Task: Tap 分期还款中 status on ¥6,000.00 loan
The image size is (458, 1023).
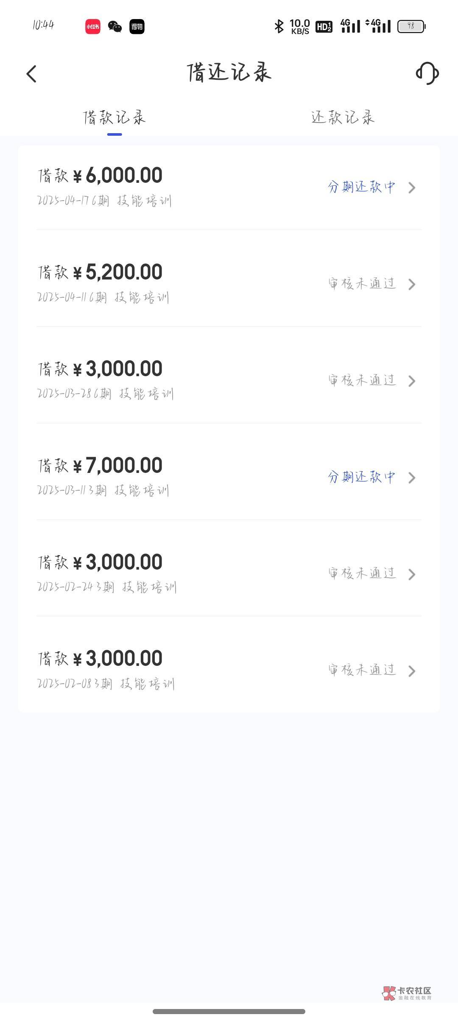Action: click(361, 187)
